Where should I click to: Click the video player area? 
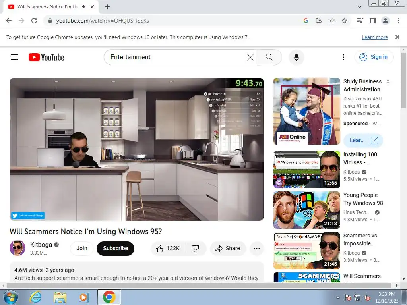point(137,149)
